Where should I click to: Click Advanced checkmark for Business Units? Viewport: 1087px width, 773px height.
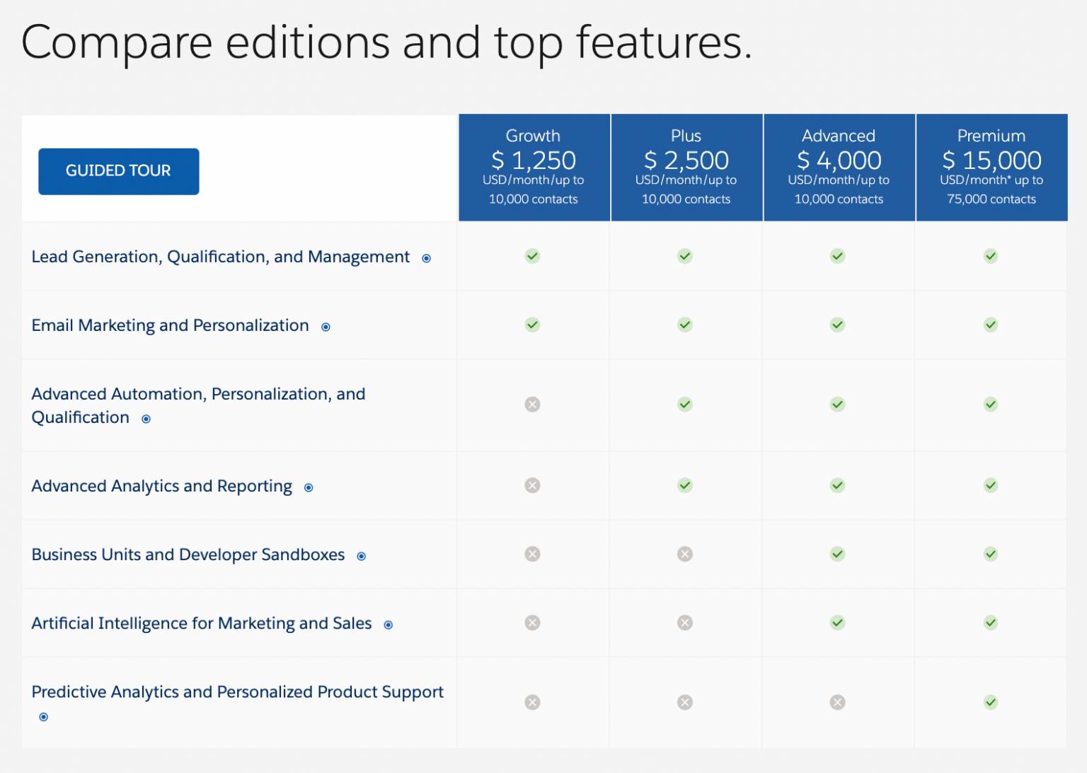pyautogui.click(x=837, y=554)
